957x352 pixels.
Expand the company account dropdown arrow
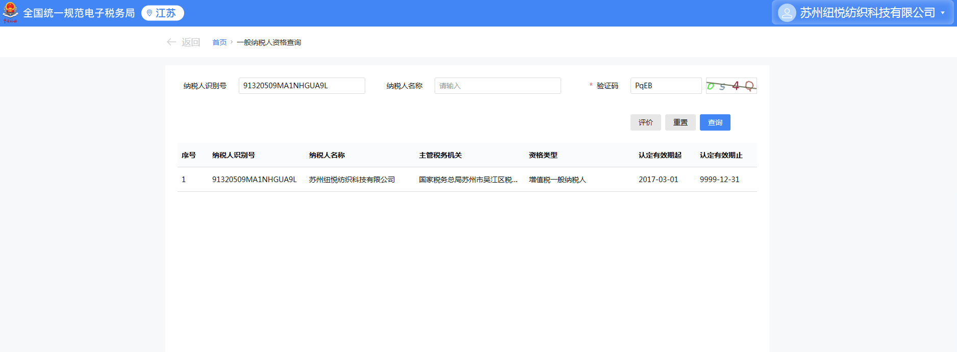[x=943, y=13]
